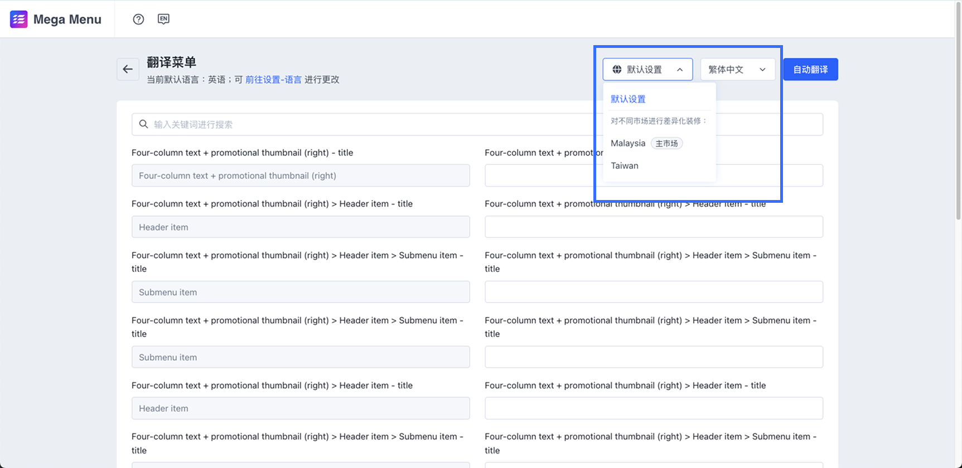Select 默认设置 option in dropdown list
Image resolution: width=962 pixels, height=468 pixels.
click(628, 99)
